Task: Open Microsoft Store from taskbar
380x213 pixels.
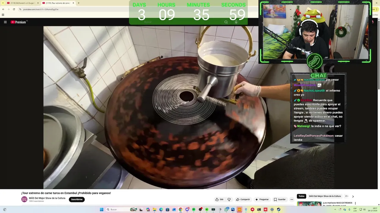Action: click(x=167, y=209)
